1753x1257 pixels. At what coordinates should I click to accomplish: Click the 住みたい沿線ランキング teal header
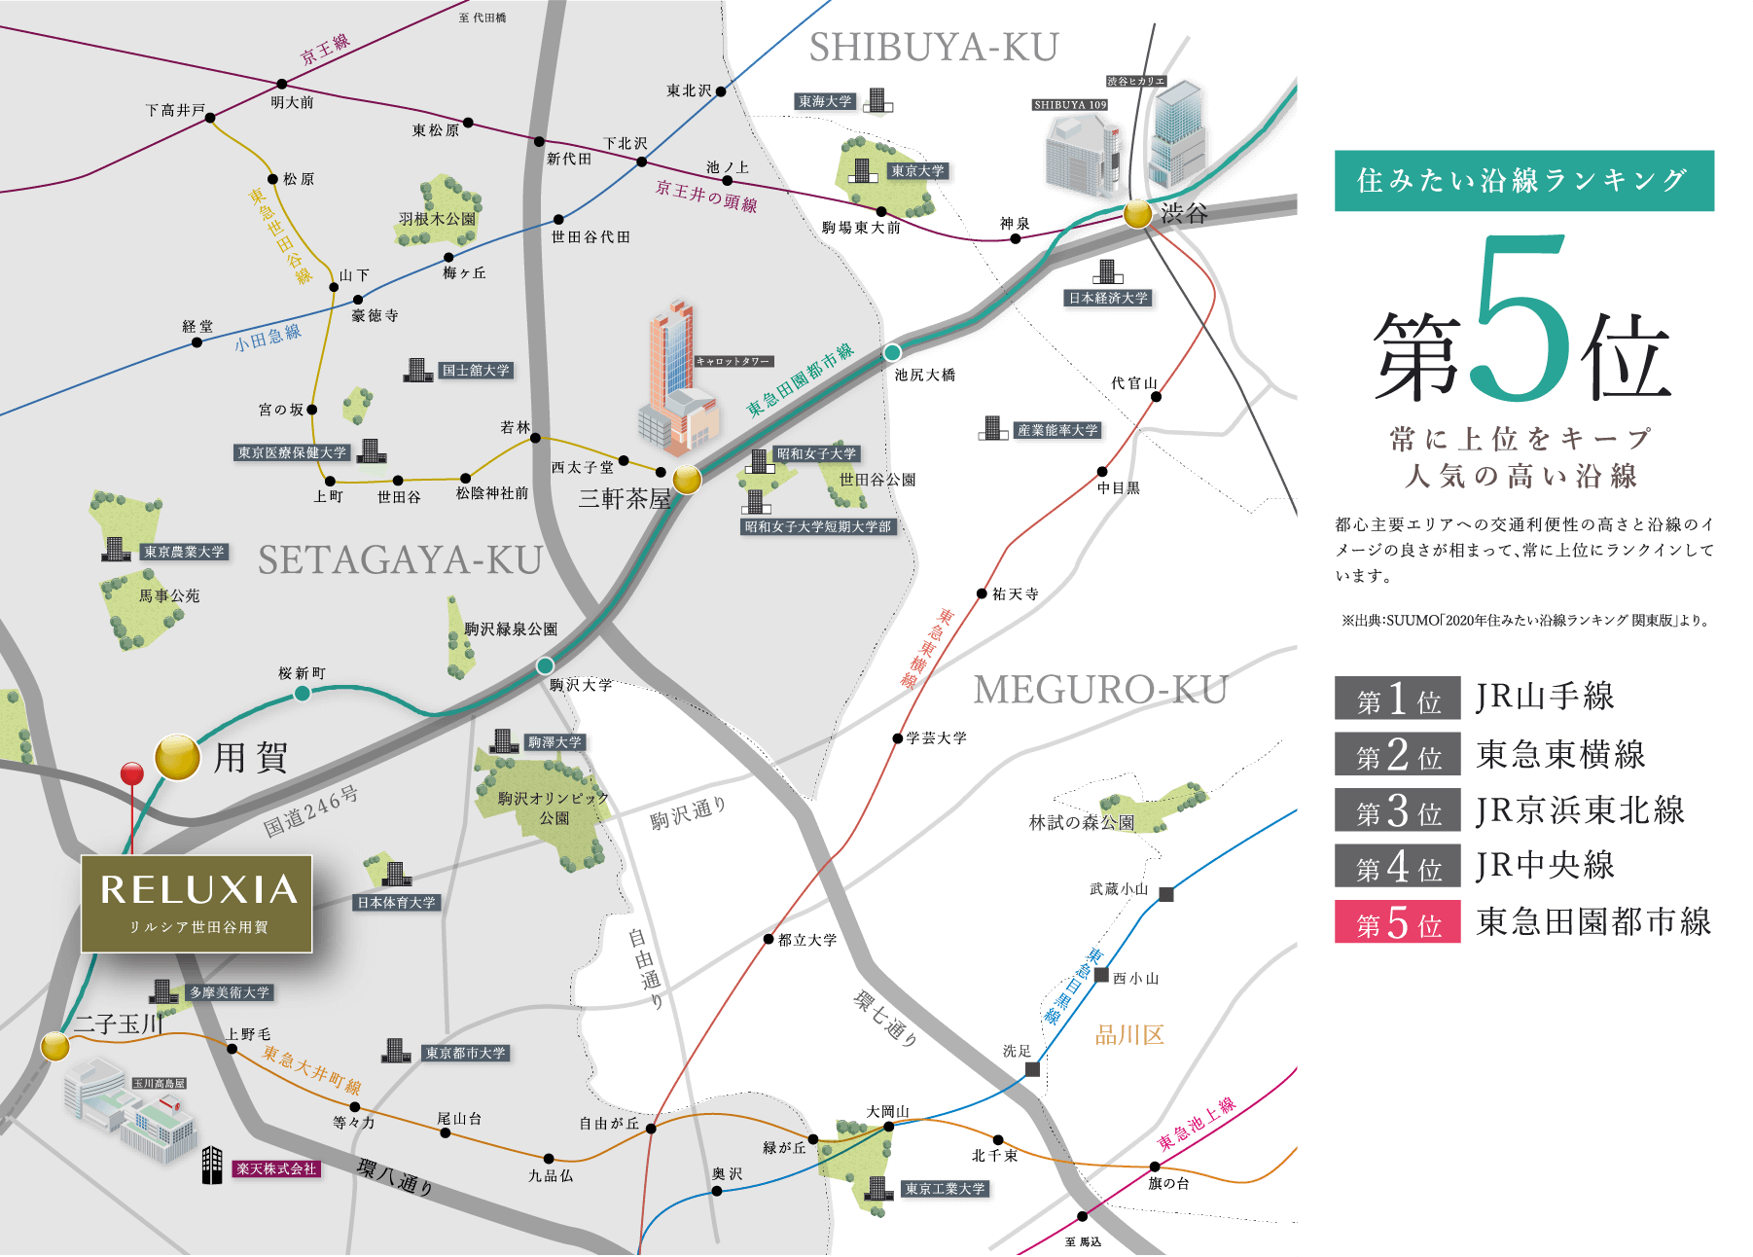[x=1523, y=181]
